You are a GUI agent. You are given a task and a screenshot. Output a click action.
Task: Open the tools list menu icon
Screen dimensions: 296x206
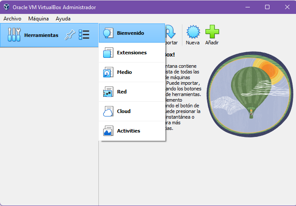pos(84,35)
